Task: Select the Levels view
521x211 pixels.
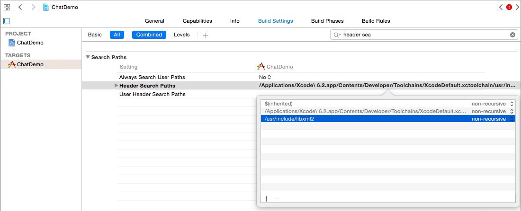Action: pos(182,35)
